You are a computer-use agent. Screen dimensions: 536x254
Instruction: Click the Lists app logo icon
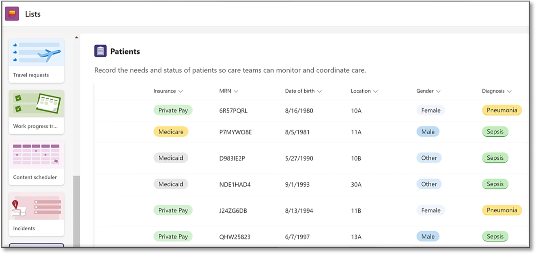12,14
